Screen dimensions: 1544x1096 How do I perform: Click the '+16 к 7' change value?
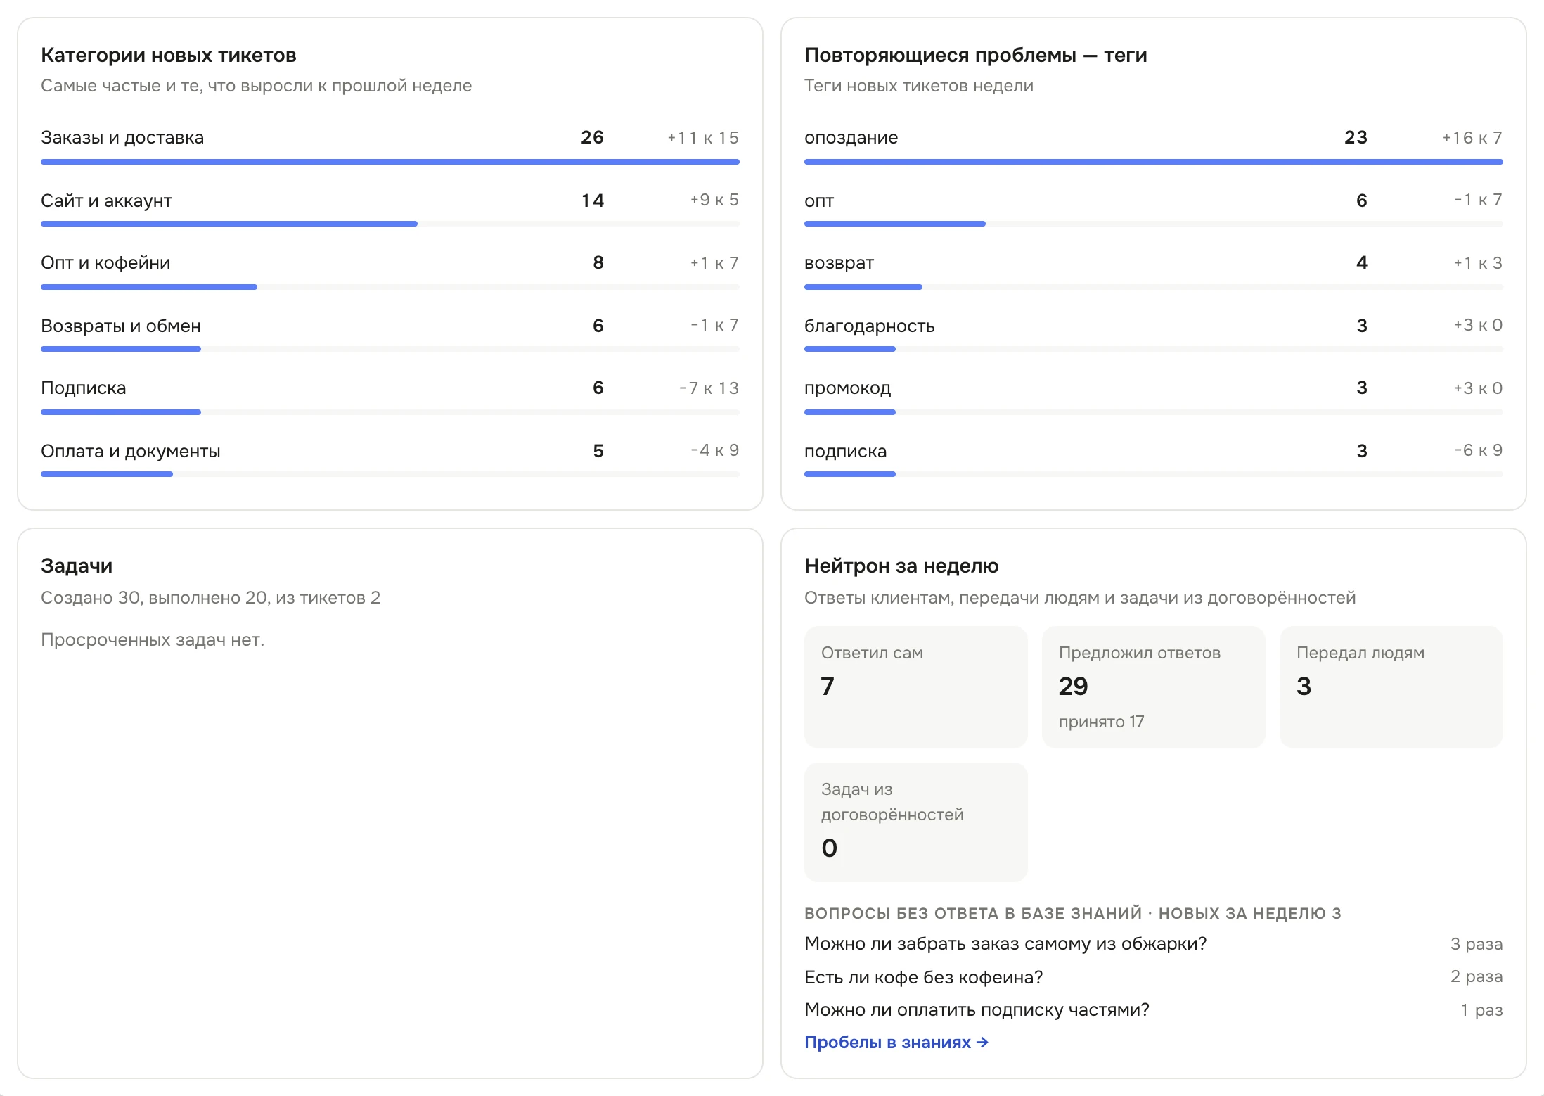[x=1472, y=137]
